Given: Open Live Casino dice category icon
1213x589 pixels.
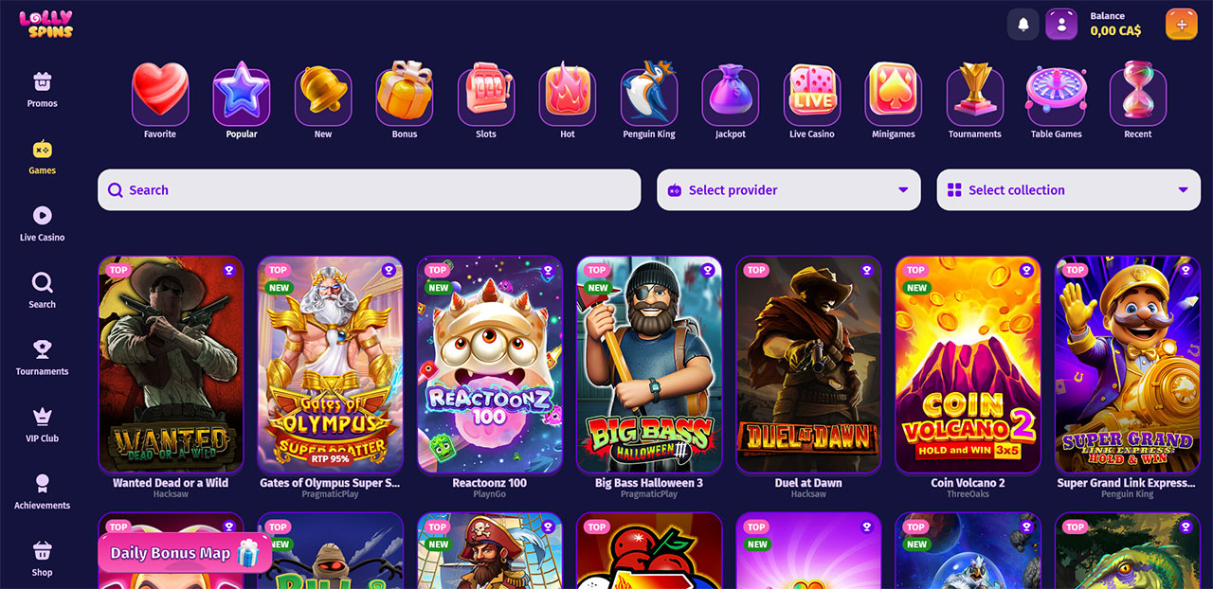Looking at the screenshot, I should tap(812, 95).
